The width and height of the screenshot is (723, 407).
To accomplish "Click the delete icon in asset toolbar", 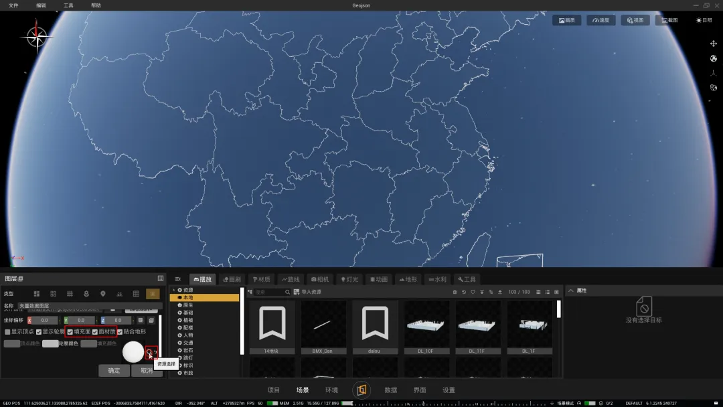I will (455, 292).
